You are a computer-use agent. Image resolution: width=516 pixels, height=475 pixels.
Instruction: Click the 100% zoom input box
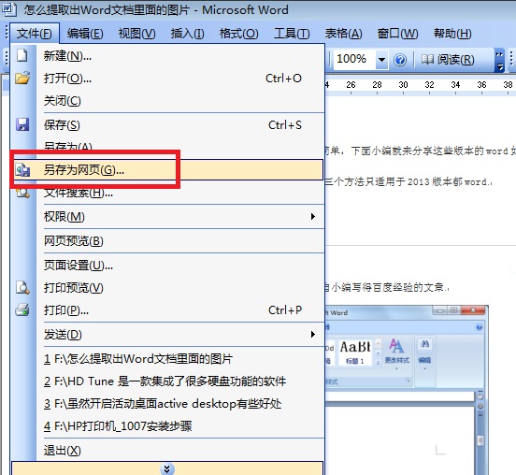point(354,60)
